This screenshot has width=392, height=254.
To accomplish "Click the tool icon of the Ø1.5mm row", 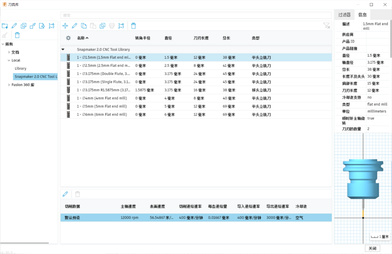I will [x=68, y=57].
